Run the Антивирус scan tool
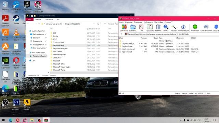 [x=195, y=28]
